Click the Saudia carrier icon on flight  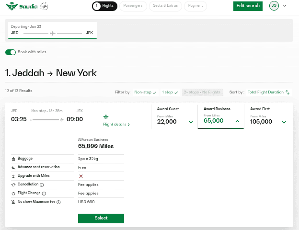106,117
